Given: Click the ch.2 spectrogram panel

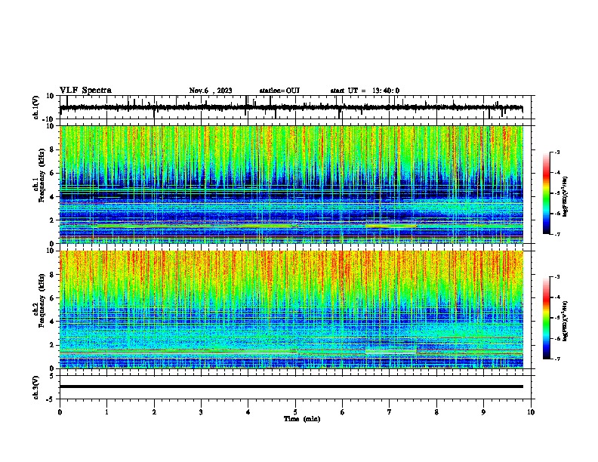Looking at the screenshot, I should click(291, 310).
